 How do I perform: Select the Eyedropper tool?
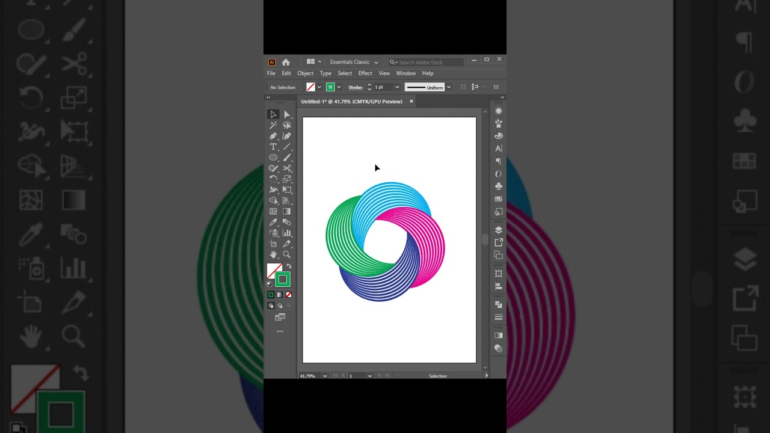click(273, 223)
